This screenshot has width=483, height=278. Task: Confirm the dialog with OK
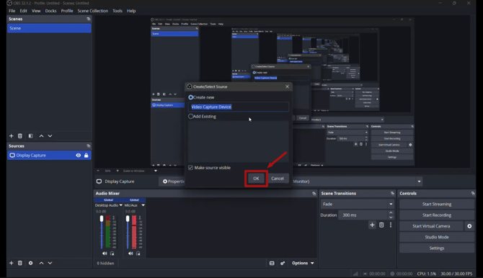pos(256,179)
